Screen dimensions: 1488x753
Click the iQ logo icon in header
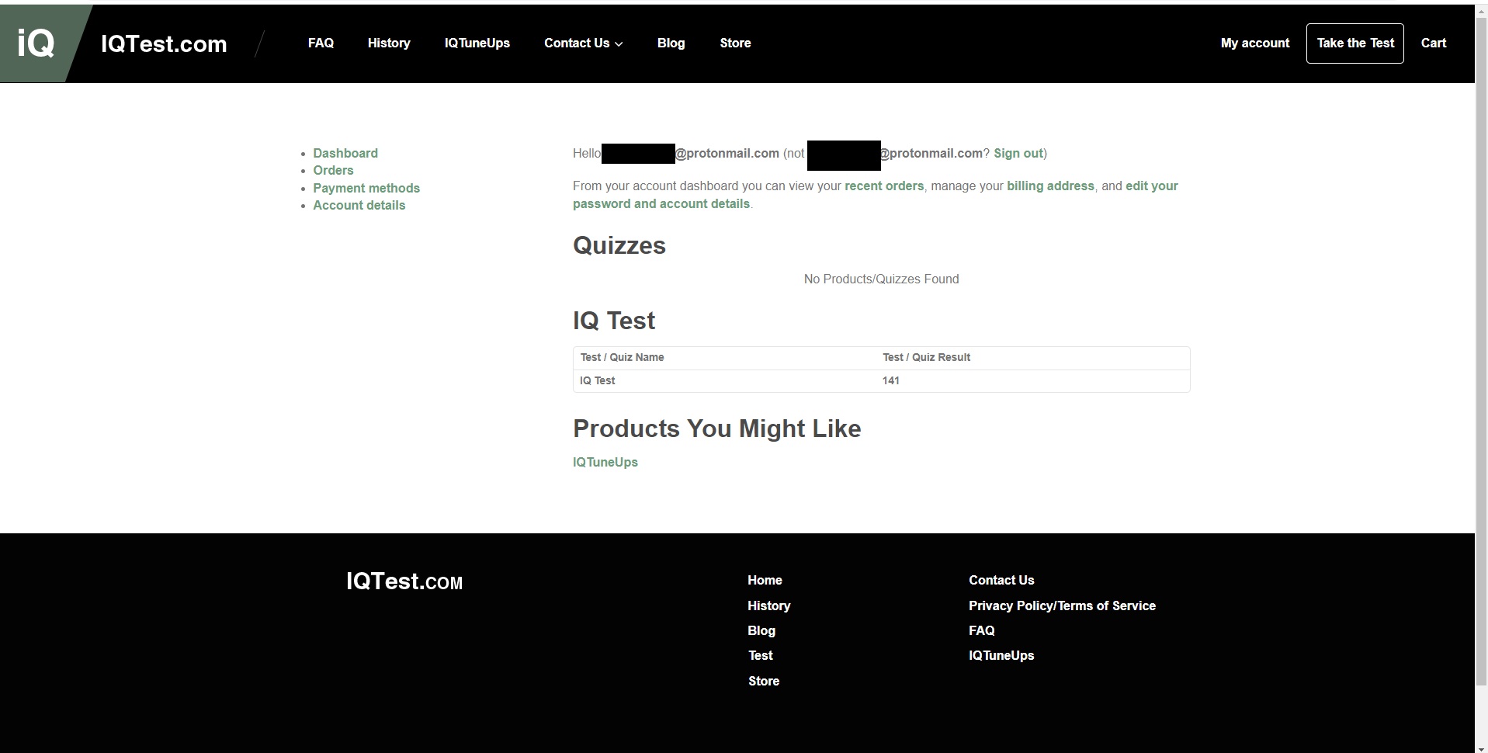[36, 43]
